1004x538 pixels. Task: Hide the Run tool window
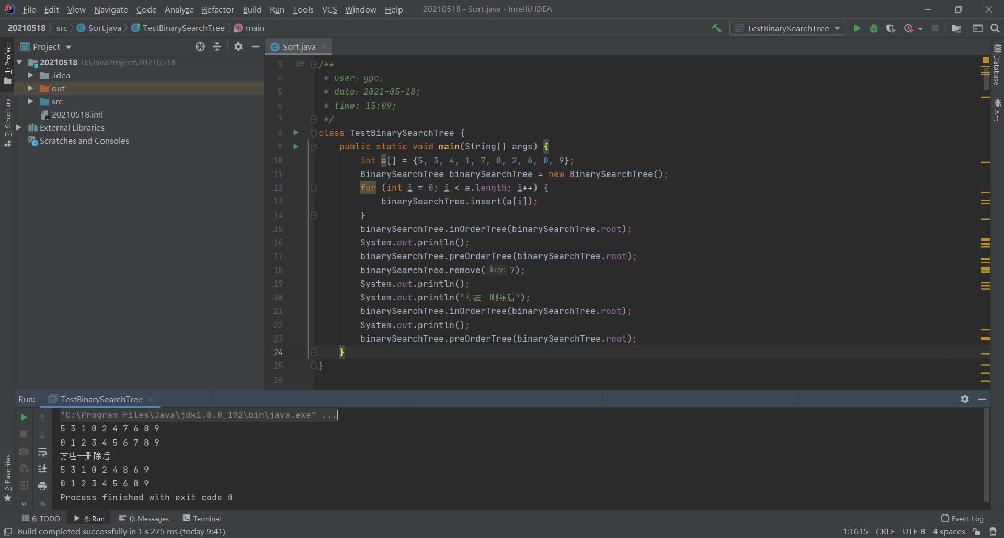tap(982, 399)
